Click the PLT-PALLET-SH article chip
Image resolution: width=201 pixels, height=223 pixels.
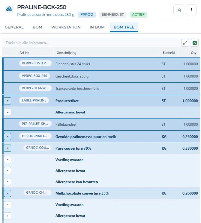click(x=35, y=124)
